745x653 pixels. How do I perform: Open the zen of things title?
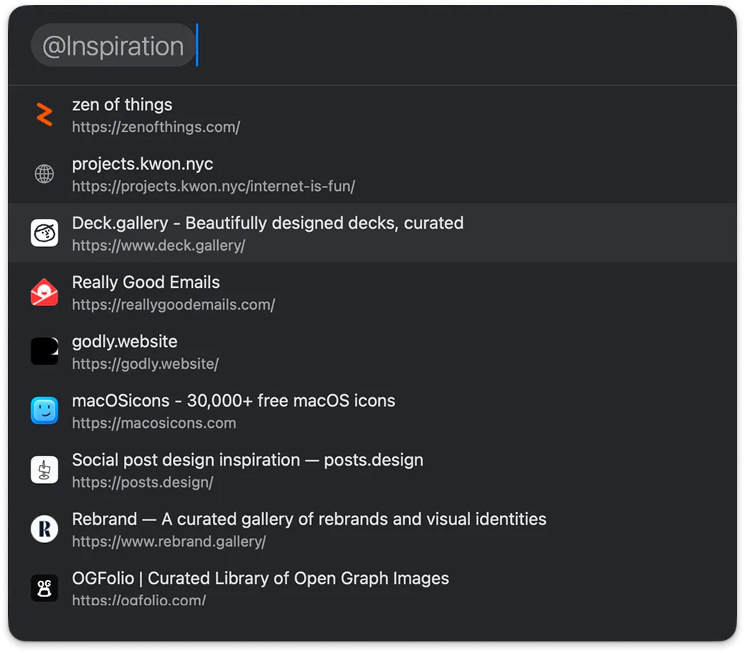coord(122,104)
